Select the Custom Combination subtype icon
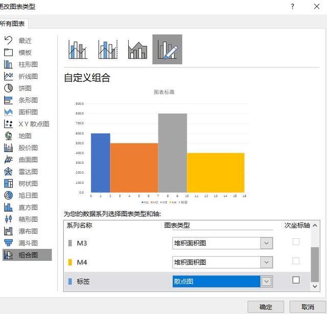Screen dimensions: 327x314 167,49
